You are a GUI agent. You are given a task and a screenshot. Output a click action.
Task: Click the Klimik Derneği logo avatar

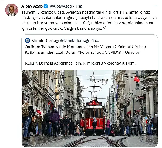point(28,41)
